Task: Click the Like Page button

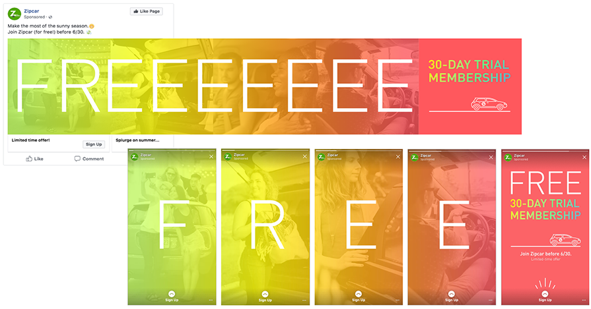Action: pyautogui.click(x=146, y=11)
